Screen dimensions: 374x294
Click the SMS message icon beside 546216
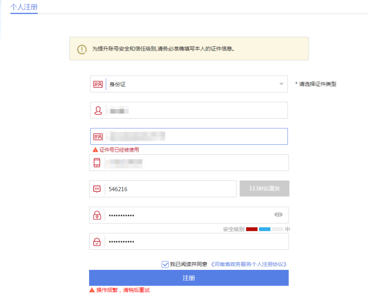(x=97, y=189)
